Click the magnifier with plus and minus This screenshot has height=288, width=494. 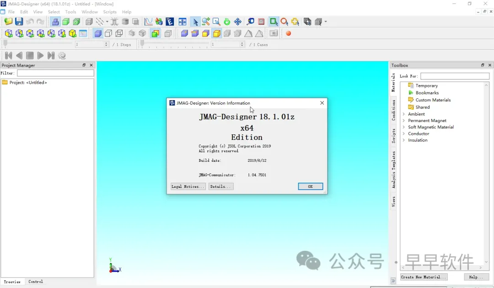coord(206,21)
